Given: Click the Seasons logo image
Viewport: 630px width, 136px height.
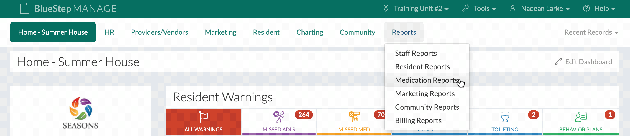Looking at the screenshot, I should tap(81, 113).
